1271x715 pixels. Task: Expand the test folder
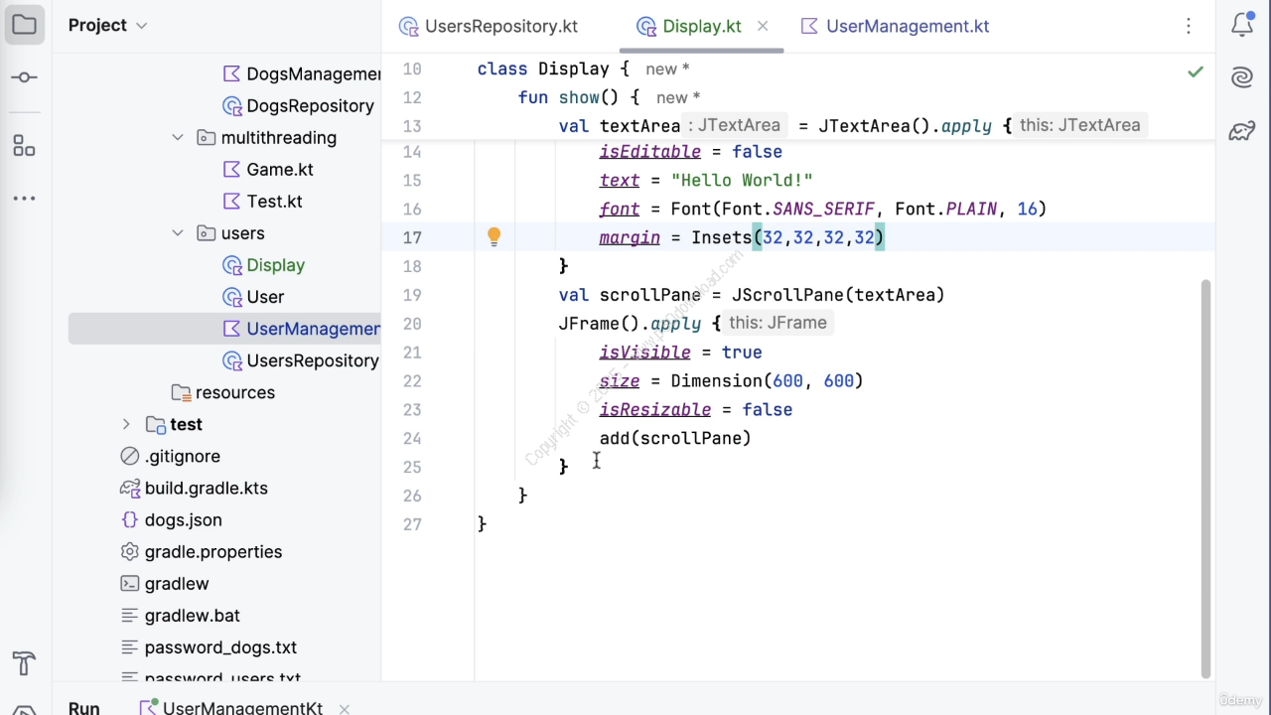126,424
